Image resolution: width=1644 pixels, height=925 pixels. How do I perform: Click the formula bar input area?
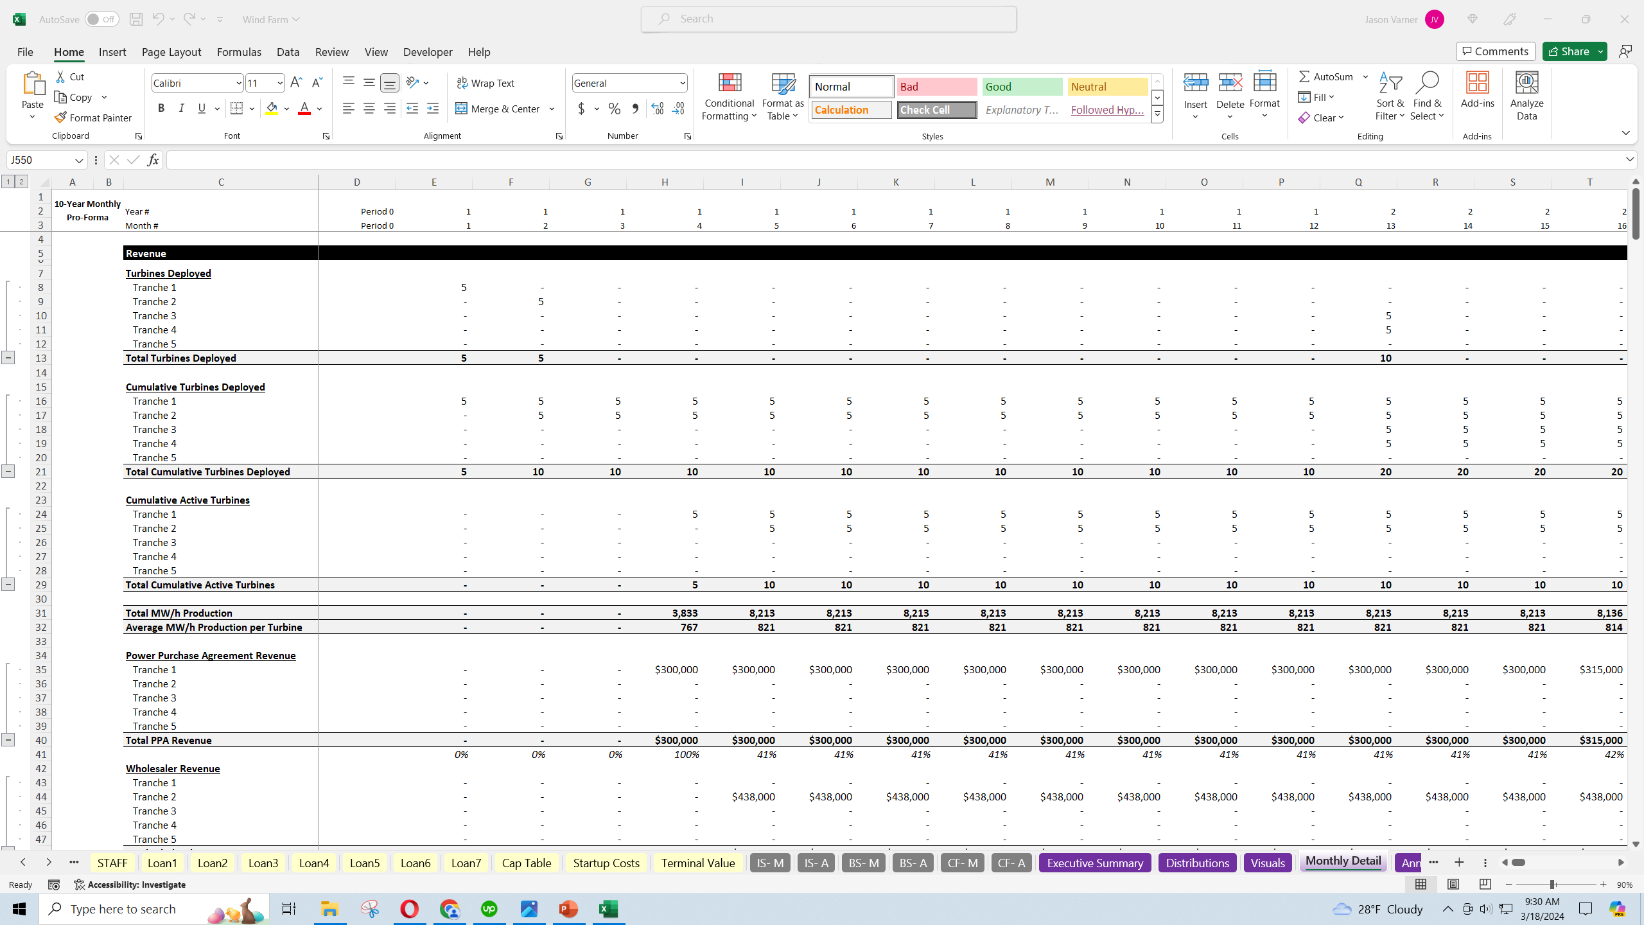point(895,160)
